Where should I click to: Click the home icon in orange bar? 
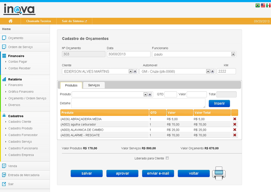11,21
